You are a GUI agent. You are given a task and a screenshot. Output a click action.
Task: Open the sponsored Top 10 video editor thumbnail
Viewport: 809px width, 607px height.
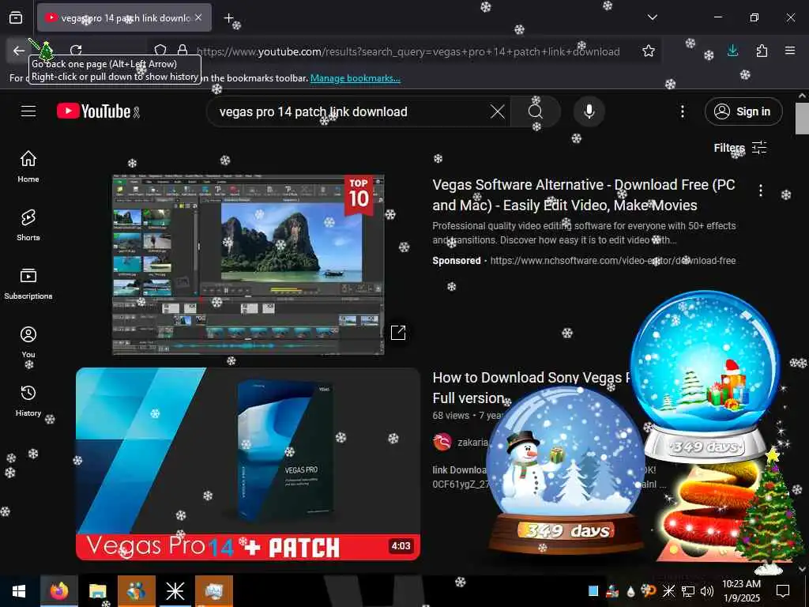coord(248,265)
